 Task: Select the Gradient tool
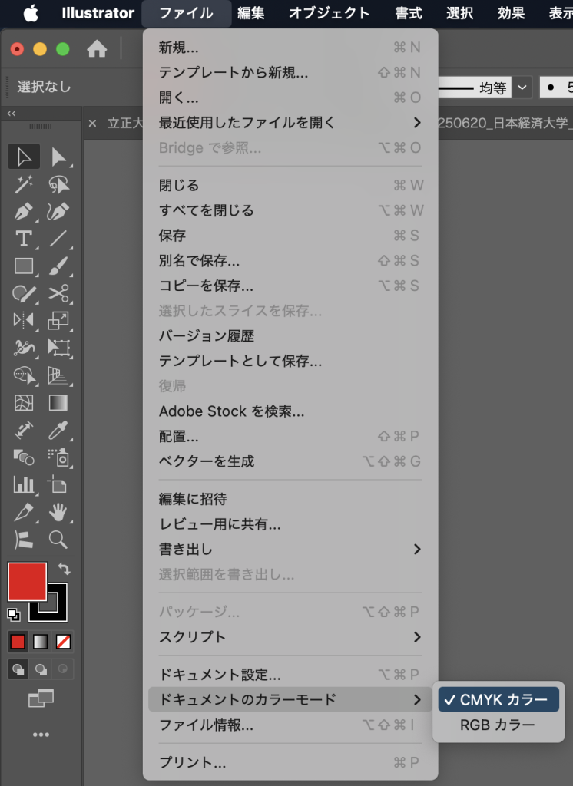click(x=58, y=402)
